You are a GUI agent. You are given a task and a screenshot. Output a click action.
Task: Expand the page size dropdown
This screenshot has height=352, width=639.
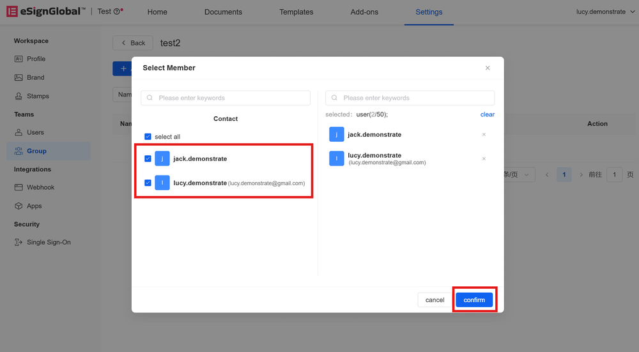coord(518,174)
